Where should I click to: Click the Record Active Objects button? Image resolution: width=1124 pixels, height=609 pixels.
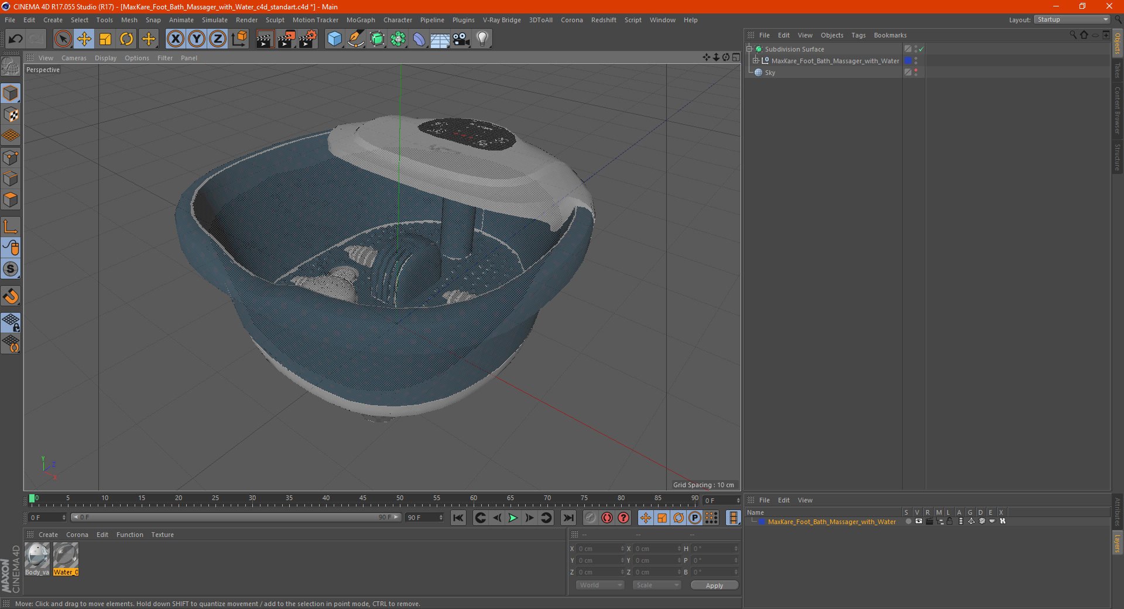click(x=591, y=518)
